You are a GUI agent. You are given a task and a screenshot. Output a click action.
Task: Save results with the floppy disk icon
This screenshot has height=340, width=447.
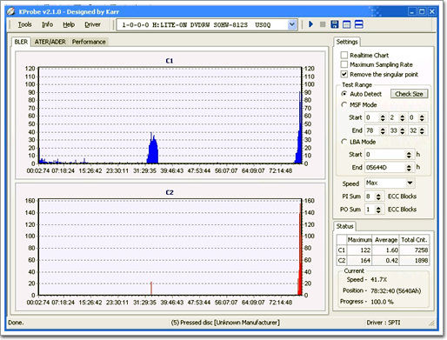(335, 24)
